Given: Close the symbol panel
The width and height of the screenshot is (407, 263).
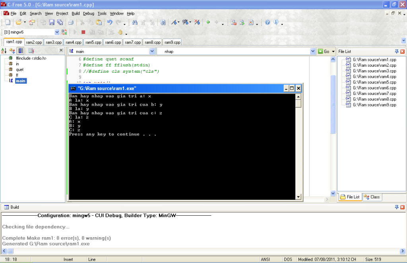Looking at the screenshot, I should point(61,50).
